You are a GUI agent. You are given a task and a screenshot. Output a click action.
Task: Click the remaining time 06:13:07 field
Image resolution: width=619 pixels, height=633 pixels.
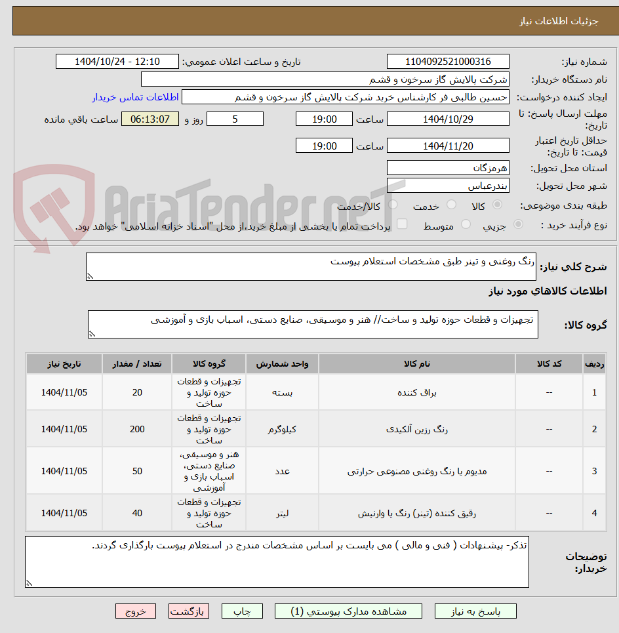tap(150, 119)
